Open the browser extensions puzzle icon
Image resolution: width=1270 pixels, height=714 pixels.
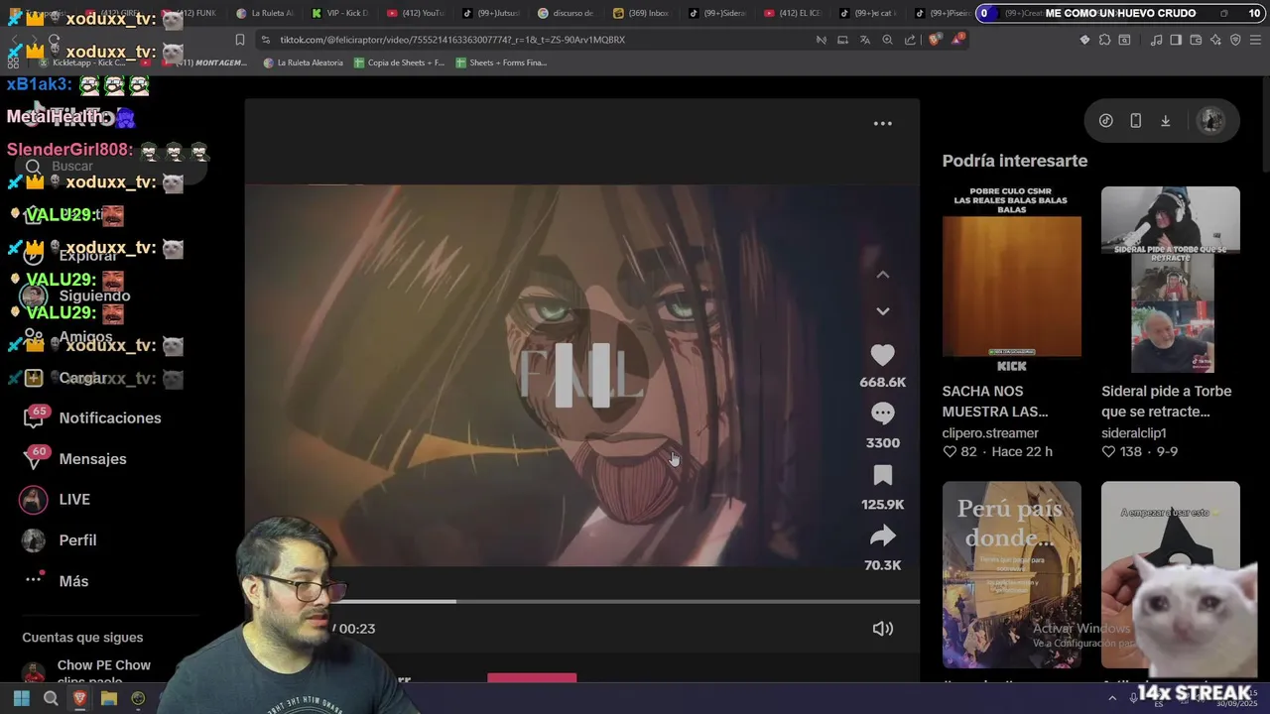click(1104, 40)
